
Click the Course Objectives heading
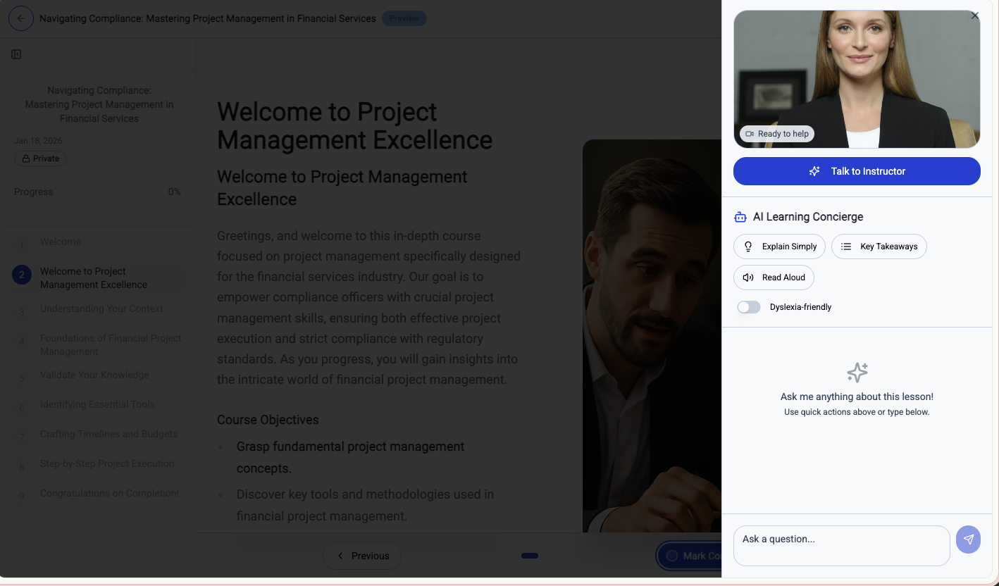tap(268, 420)
